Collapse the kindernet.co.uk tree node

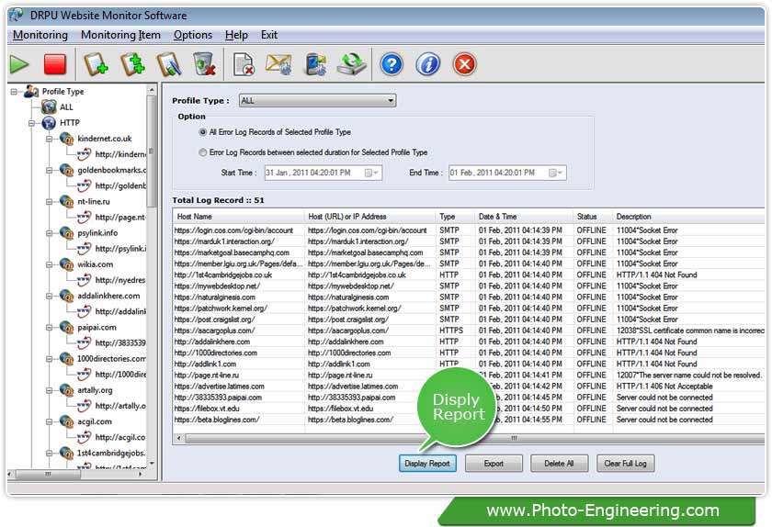pyautogui.click(x=50, y=139)
